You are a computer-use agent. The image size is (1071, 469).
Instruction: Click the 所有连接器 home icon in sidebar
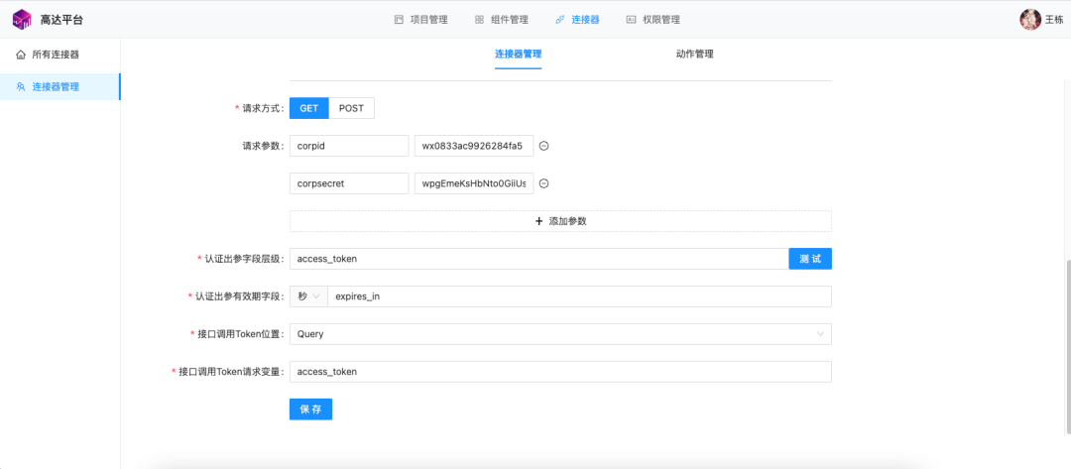(21, 55)
